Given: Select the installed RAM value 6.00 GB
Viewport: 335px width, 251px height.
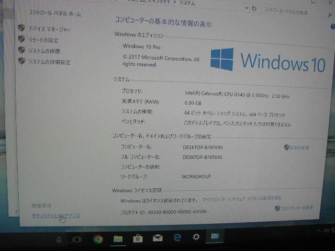Looking at the screenshot, I should point(193,103).
